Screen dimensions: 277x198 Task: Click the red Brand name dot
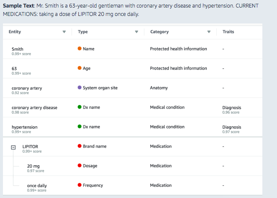tap(80, 146)
